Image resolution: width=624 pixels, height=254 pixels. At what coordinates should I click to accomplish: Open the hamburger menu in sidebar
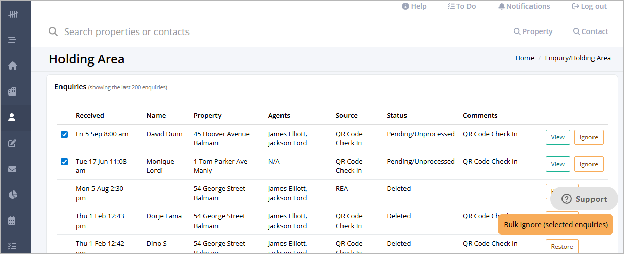click(x=13, y=40)
